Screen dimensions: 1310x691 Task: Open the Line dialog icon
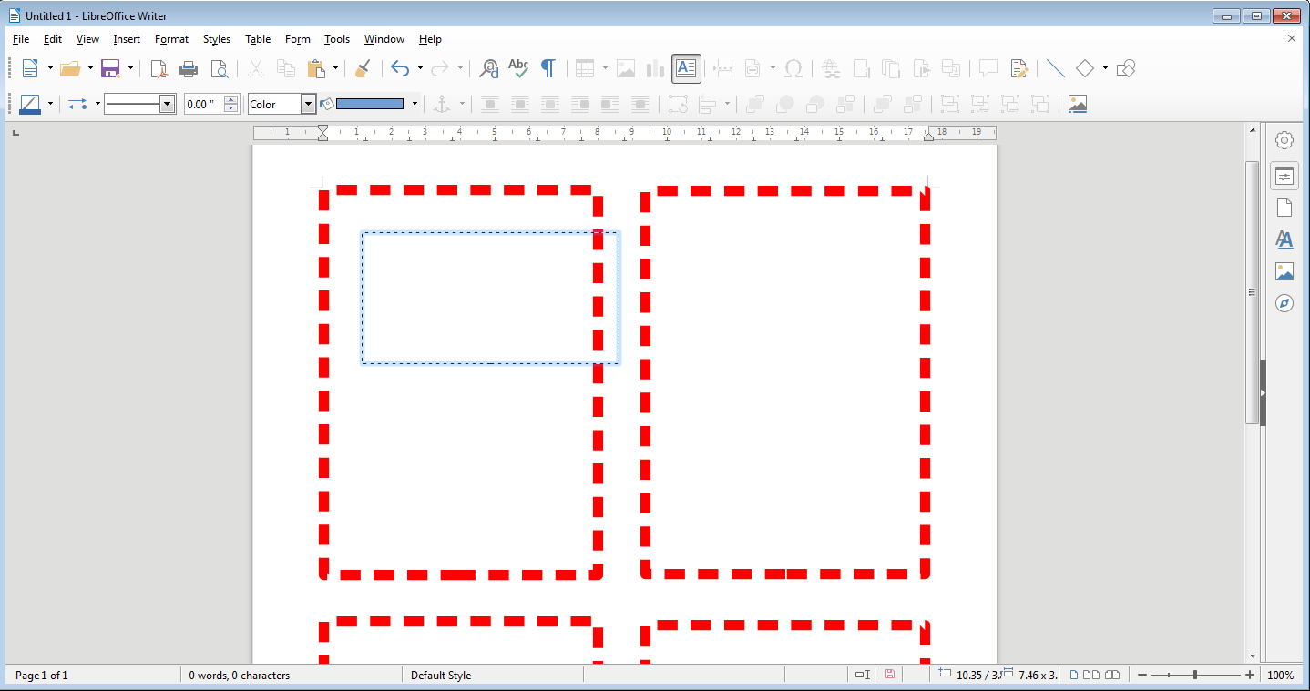[x=30, y=104]
